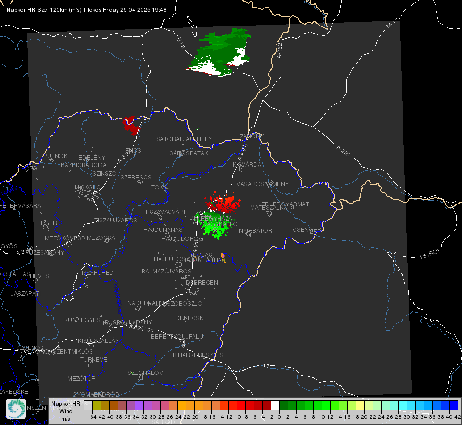The width and height of the screenshot is (462, 425).
Task: Pick the dark green swatch between 0 and 2
Action: point(284,405)
